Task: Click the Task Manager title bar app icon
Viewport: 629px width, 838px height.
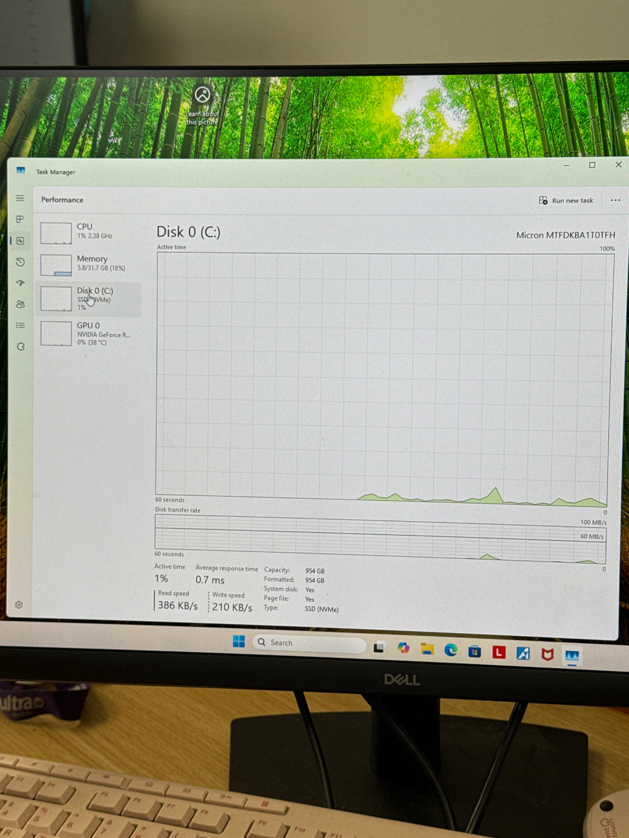Action: [x=21, y=170]
